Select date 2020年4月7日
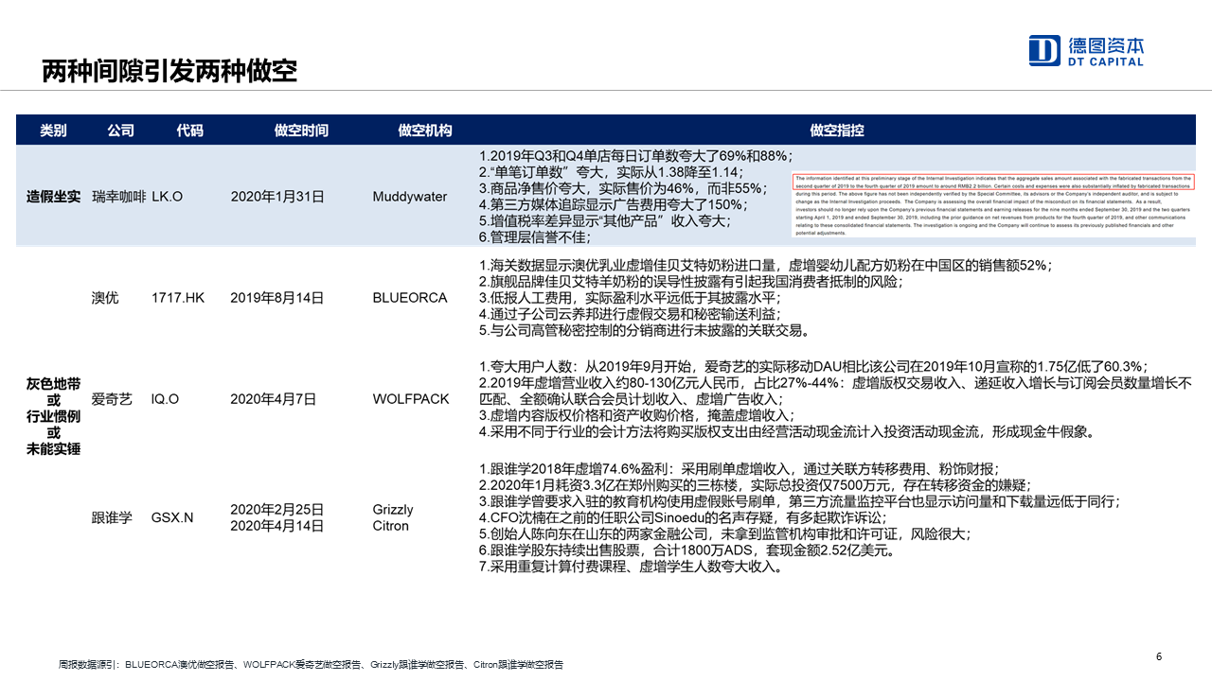1212x681 pixels. tap(274, 399)
